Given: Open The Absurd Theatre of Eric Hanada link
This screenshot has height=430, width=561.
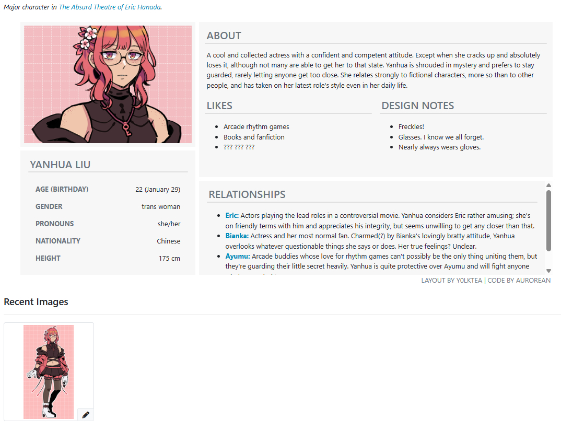Looking at the screenshot, I should pos(110,7).
